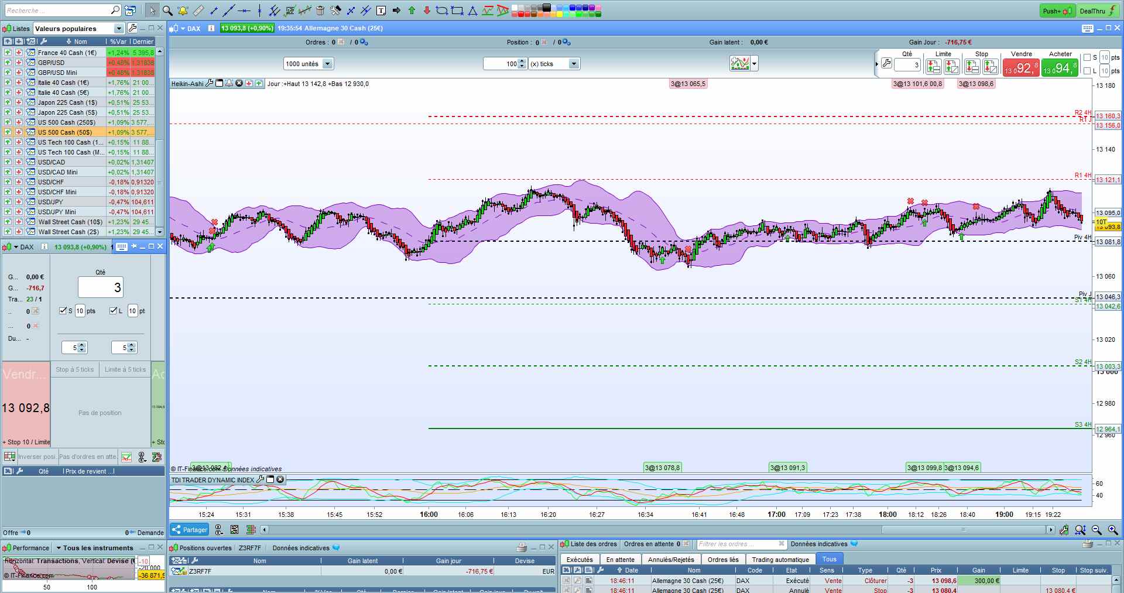Click the red Vendre 13 092,8 button
Screen dimensions: 1124x593
(x=1021, y=68)
